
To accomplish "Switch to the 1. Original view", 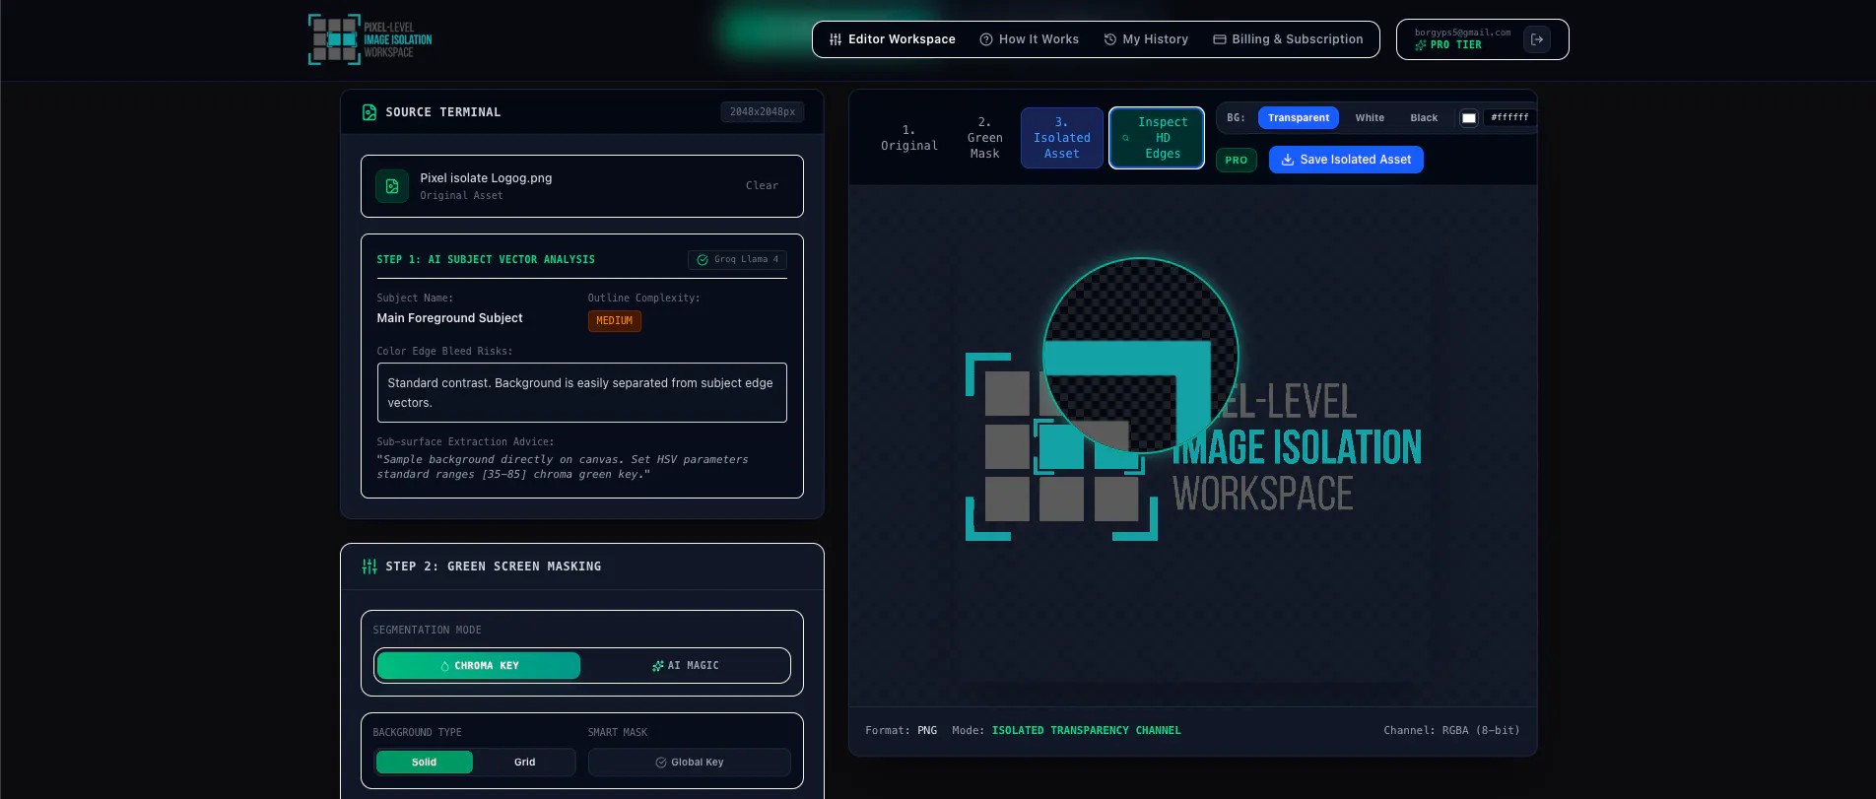I will coord(909,138).
